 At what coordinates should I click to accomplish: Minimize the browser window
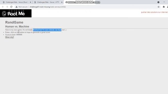164,2
